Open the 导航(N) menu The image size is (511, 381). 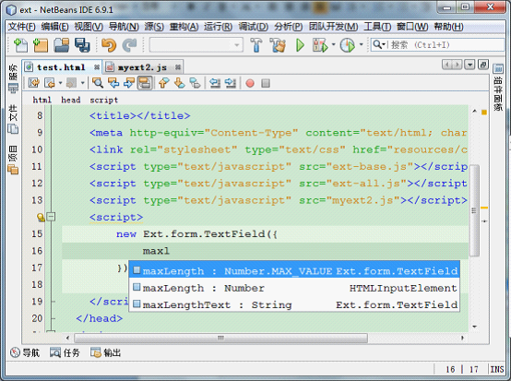coord(124,27)
